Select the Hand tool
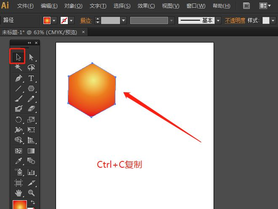Screen dimensions: 278x209 coord(19,193)
